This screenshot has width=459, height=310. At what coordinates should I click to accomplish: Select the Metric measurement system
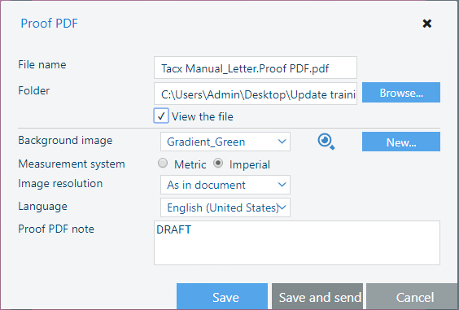coord(163,163)
